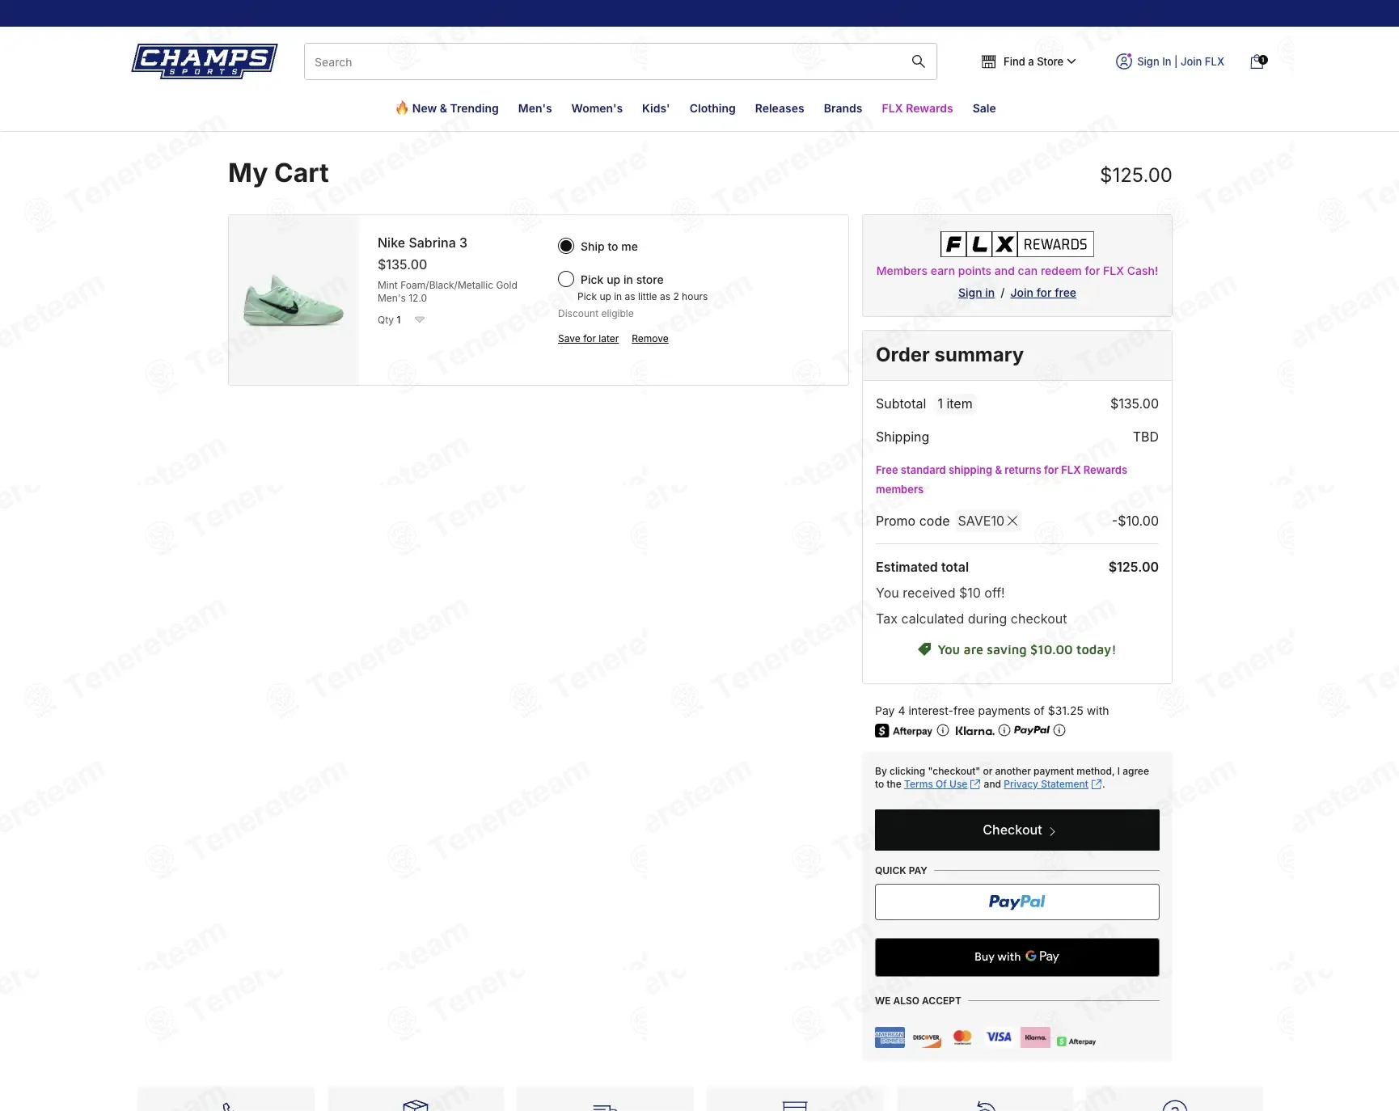Open the Klarna info icon
1399x1111 pixels.
(x=1004, y=730)
